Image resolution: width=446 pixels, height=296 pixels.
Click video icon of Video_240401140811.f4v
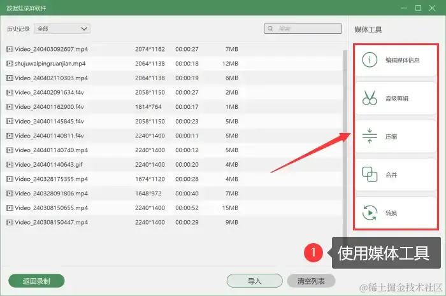pyautogui.click(x=10, y=136)
